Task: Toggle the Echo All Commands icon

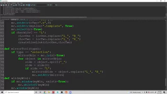Action: click(27, 5)
